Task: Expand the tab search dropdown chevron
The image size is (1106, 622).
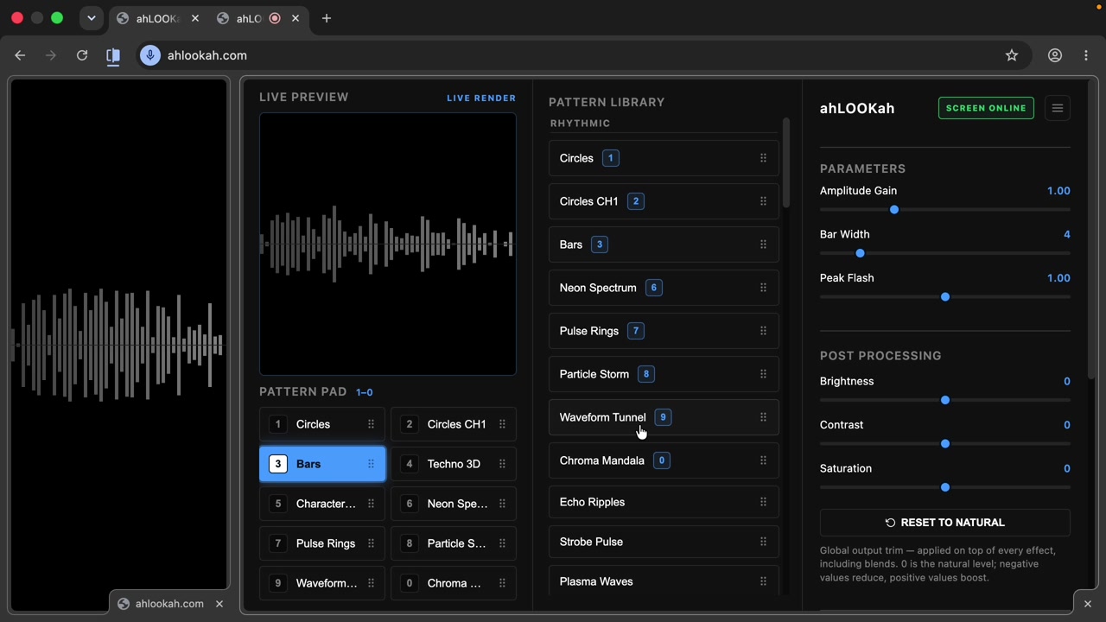Action: pyautogui.click(x=91, y=18)
